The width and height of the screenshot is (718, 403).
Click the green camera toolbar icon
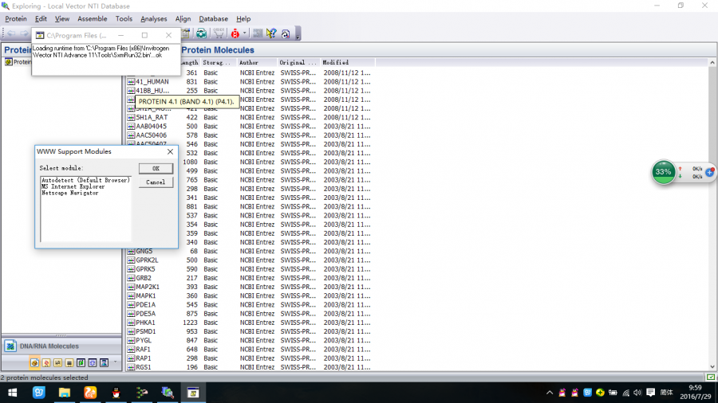(x=201, y=33)
